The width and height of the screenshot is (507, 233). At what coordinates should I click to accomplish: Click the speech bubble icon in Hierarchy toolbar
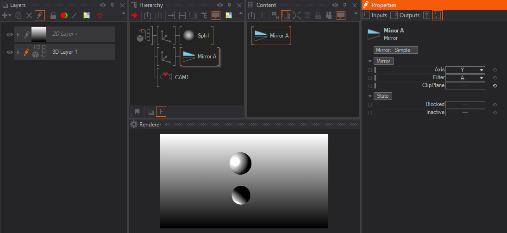tap(216, 15)
